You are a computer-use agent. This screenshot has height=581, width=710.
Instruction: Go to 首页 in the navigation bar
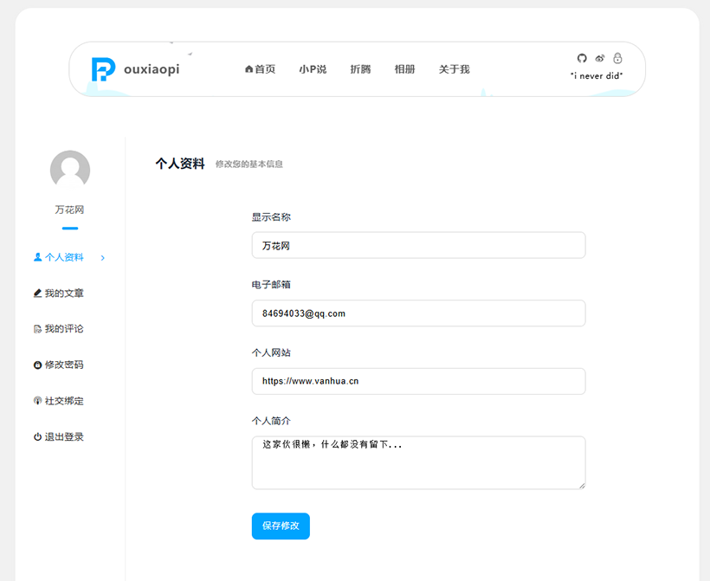point(260,69)
